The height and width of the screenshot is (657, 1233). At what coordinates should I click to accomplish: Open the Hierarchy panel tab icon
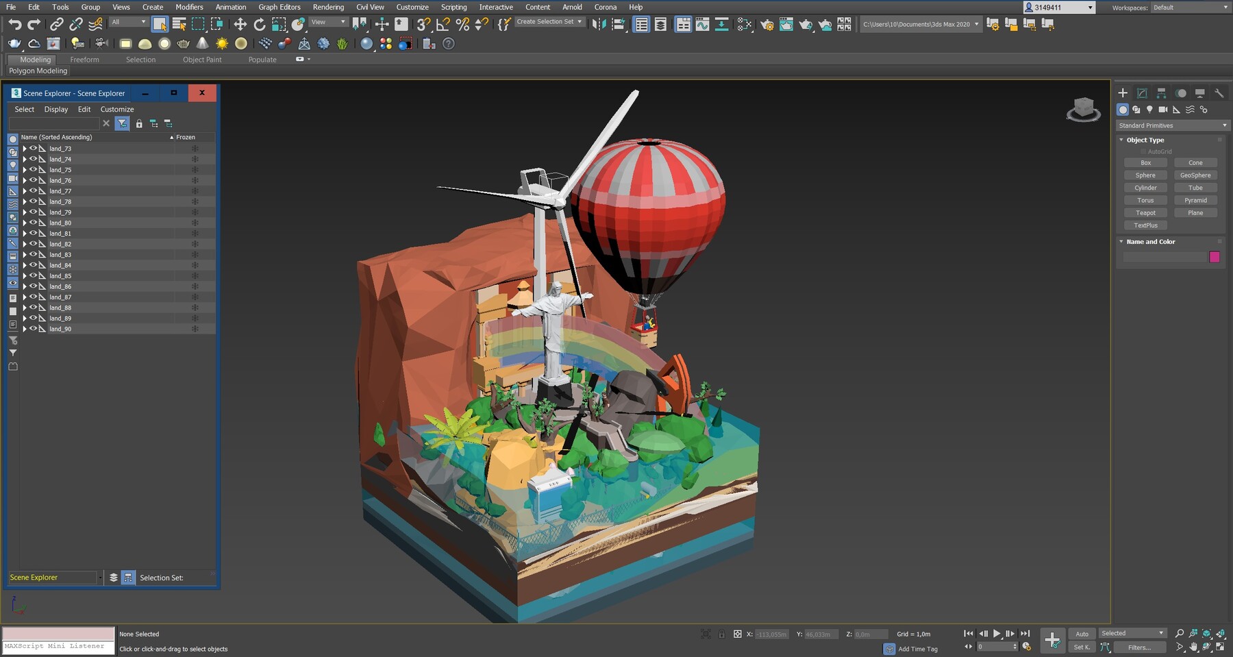coord(1161,93)
